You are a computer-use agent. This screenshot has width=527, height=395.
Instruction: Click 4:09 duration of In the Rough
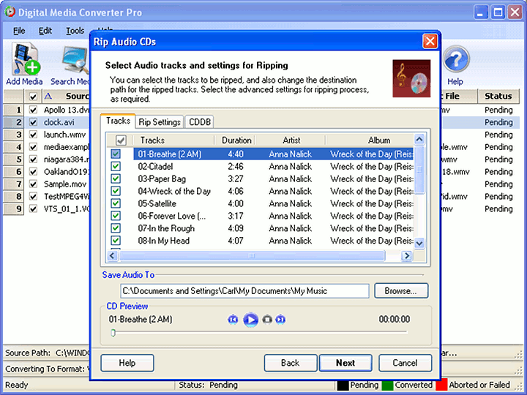pos(236,228)
